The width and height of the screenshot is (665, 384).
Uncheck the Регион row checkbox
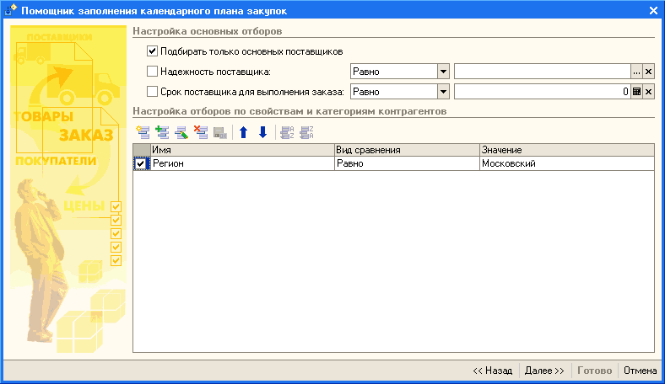tap(141, 164)
